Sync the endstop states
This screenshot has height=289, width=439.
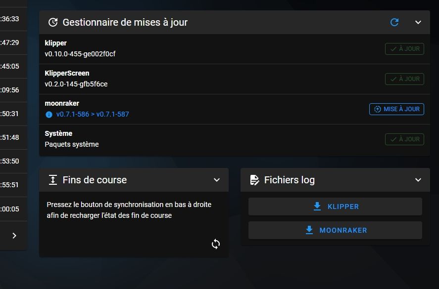[x=216, y=244]
